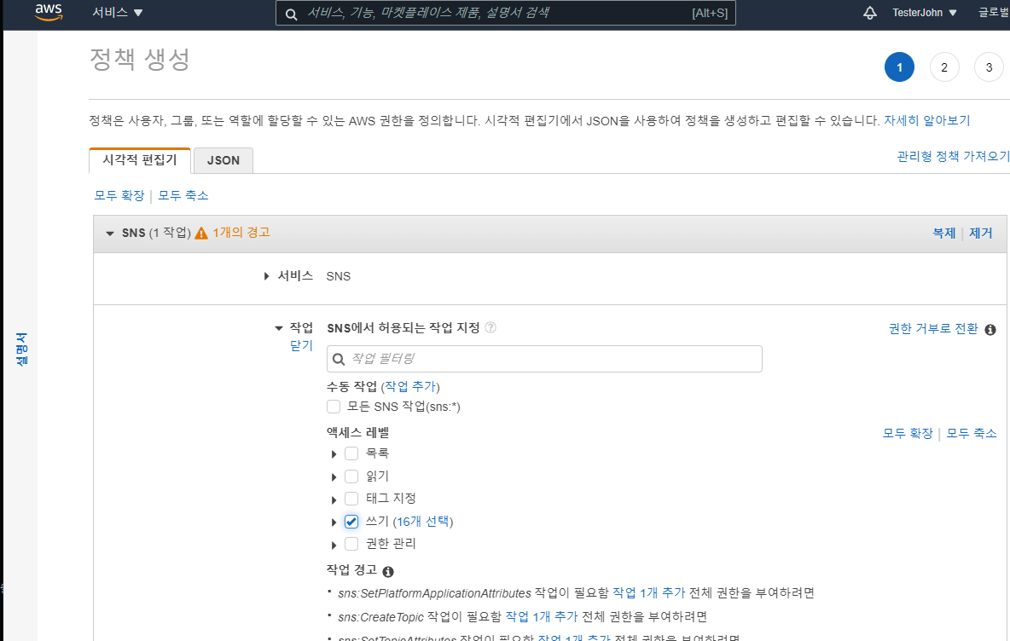Image resolution: width=1010 pixels, height=641 pixels.
Task: Click the search magnifier icon in top bar
Action: click(291, 14)
